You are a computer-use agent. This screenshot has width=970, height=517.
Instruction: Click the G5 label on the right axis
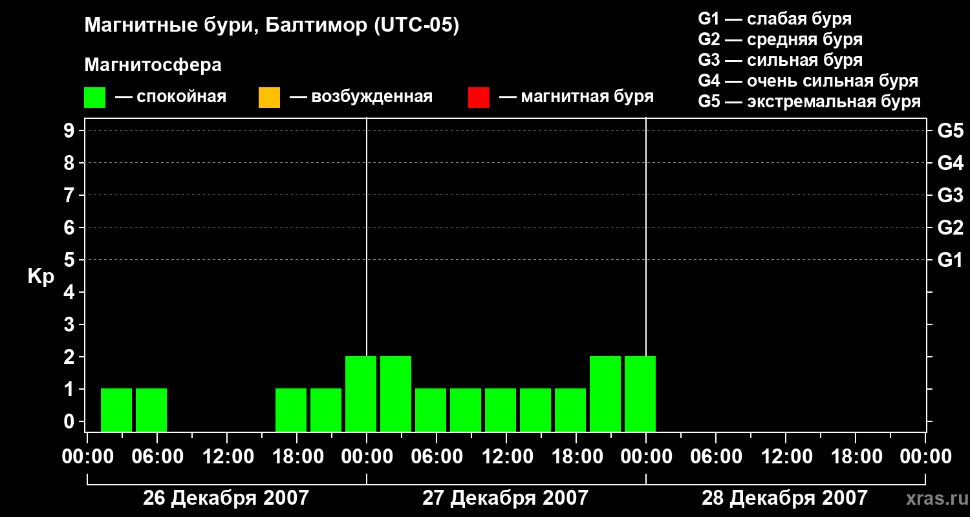tap(951, 131)
